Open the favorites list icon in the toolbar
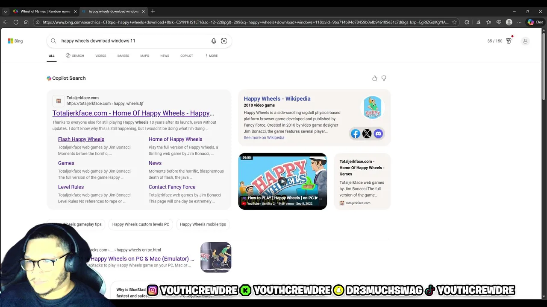Screen dimensions: 547x307 [x=488, y=22]
